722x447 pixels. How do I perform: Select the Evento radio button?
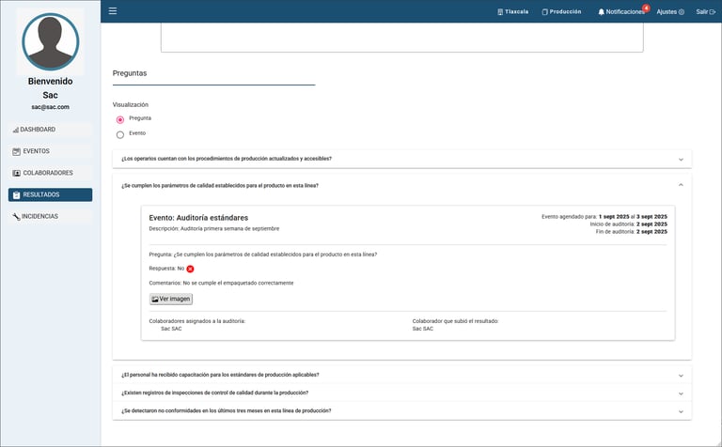pos(120,134)
